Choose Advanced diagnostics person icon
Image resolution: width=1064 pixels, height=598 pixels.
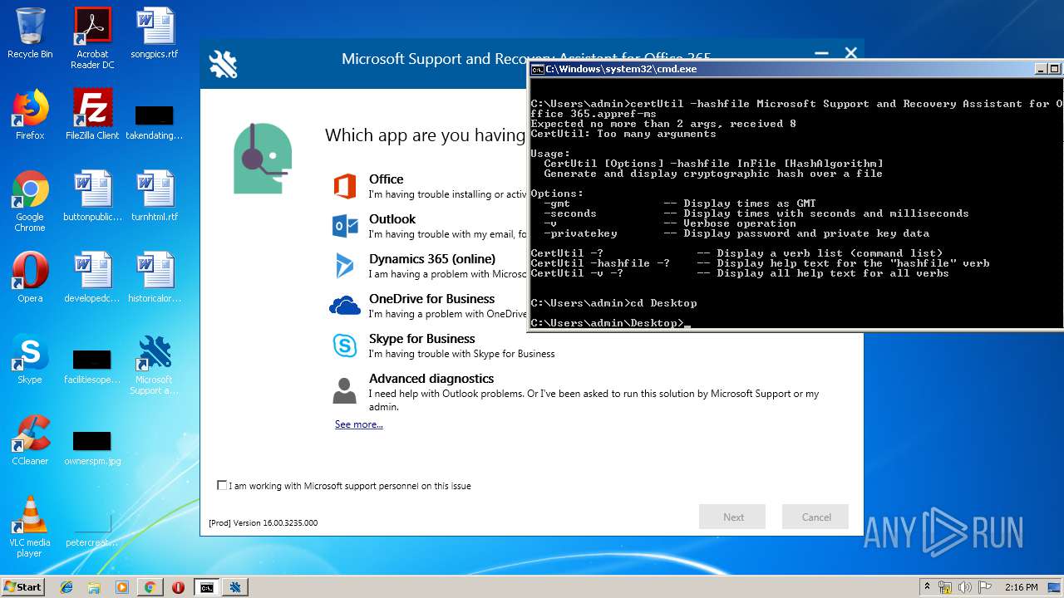(x=345, y=390)
